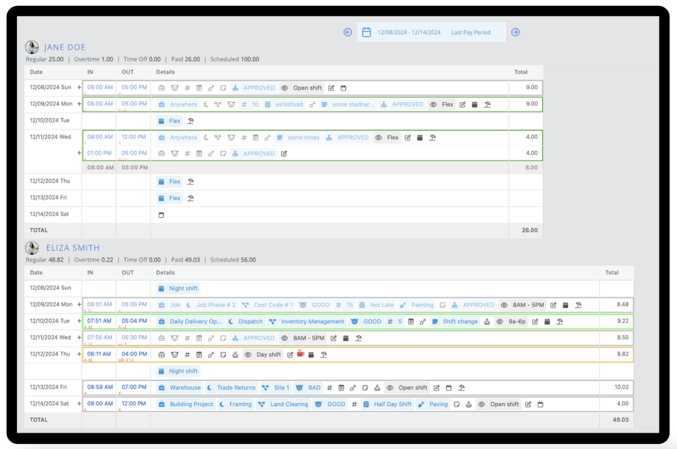Click the face rating icon on Wednesday's 01:00 PM shift

pos(175,153)
